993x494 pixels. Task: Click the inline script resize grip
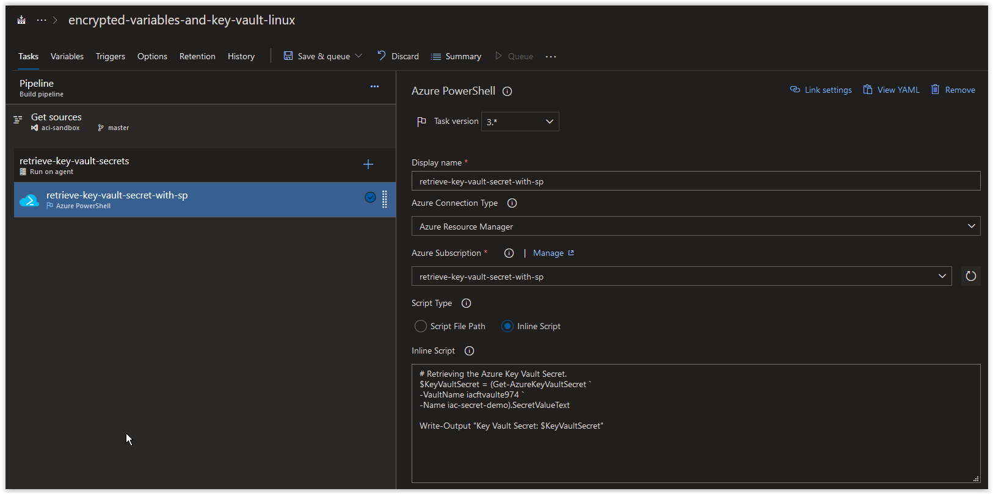click(976, 479)
